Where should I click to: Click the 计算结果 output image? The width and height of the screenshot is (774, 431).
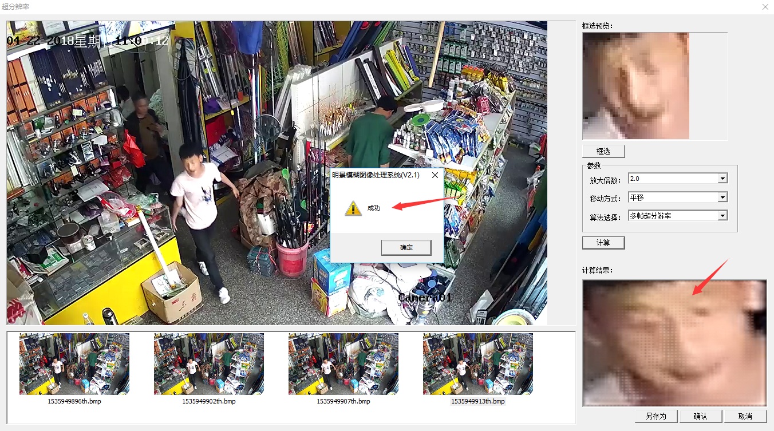[674, 342]
